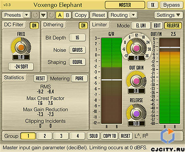Viewport: 185px width, 152px height.
Task: Click the OUT GAIN knob
Action: click(x=136, y=81)
